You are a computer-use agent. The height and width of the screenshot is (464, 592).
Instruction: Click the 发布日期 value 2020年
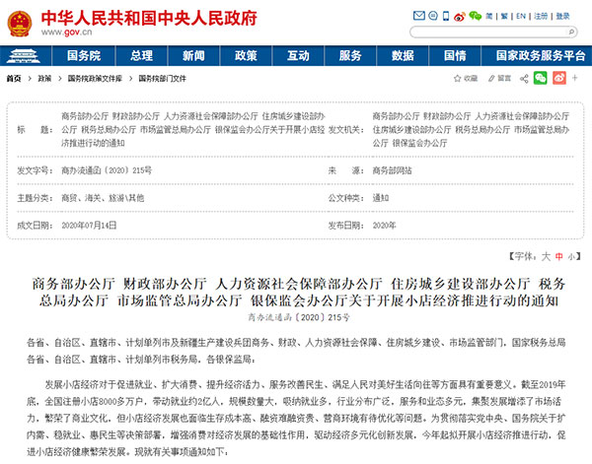pos(385,226)
